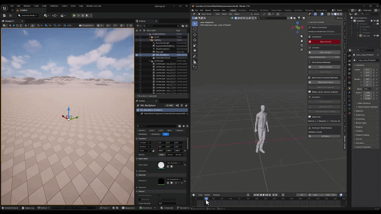Click the Outliner search field

(161, 26)
